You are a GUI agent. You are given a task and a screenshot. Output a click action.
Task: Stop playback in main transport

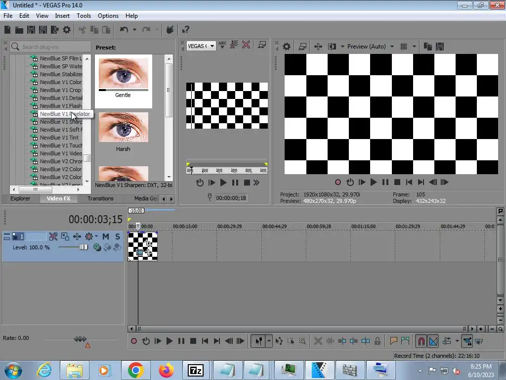(193, 341)
